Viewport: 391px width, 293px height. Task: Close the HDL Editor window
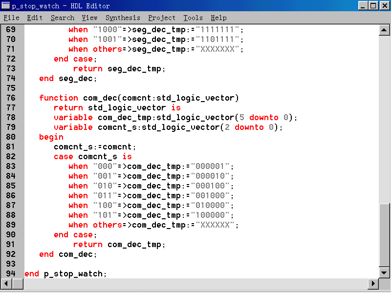385,5
